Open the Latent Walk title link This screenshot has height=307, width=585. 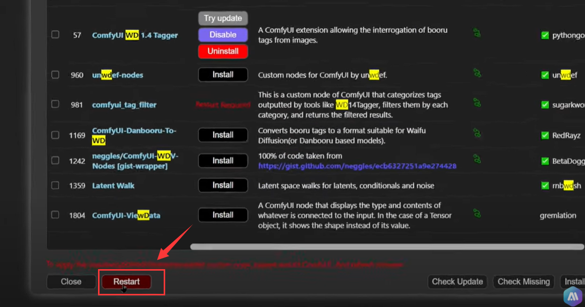pos(113,185)
